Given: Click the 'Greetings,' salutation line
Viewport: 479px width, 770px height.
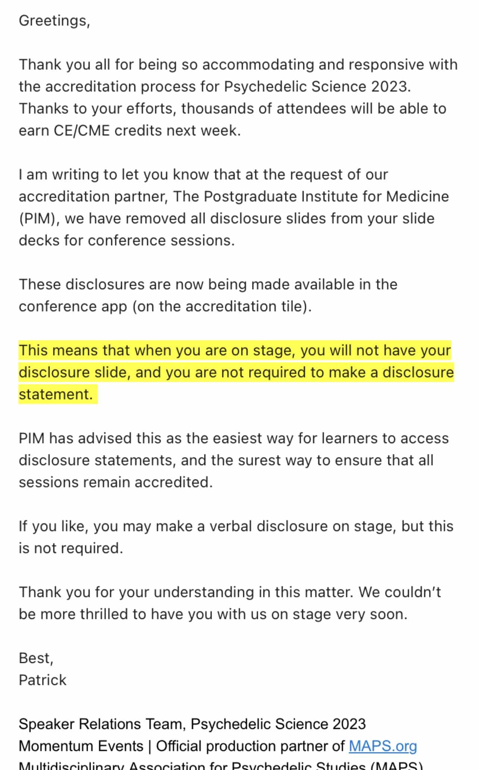Looking at the screenshot, I should 54,21.
